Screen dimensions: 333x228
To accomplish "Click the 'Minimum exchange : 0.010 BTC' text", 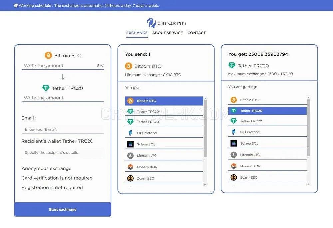I will point(153,75).
